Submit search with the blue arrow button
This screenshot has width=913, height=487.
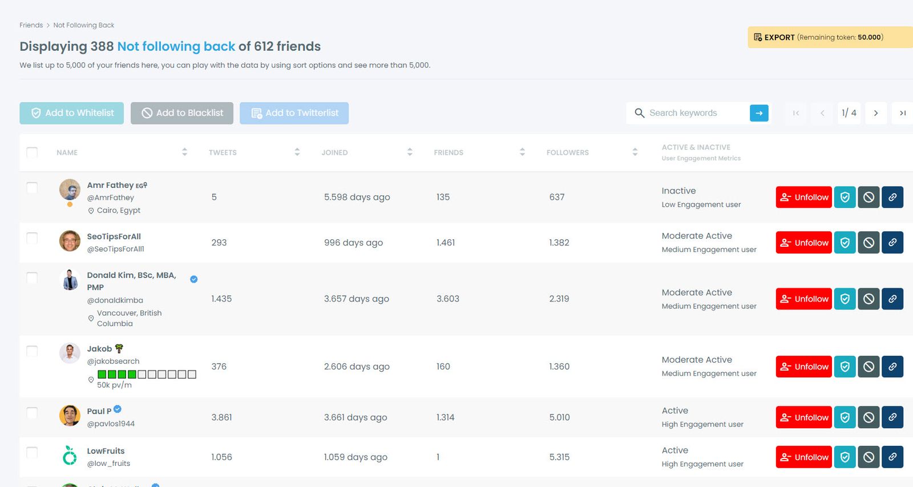click(759, 113)
